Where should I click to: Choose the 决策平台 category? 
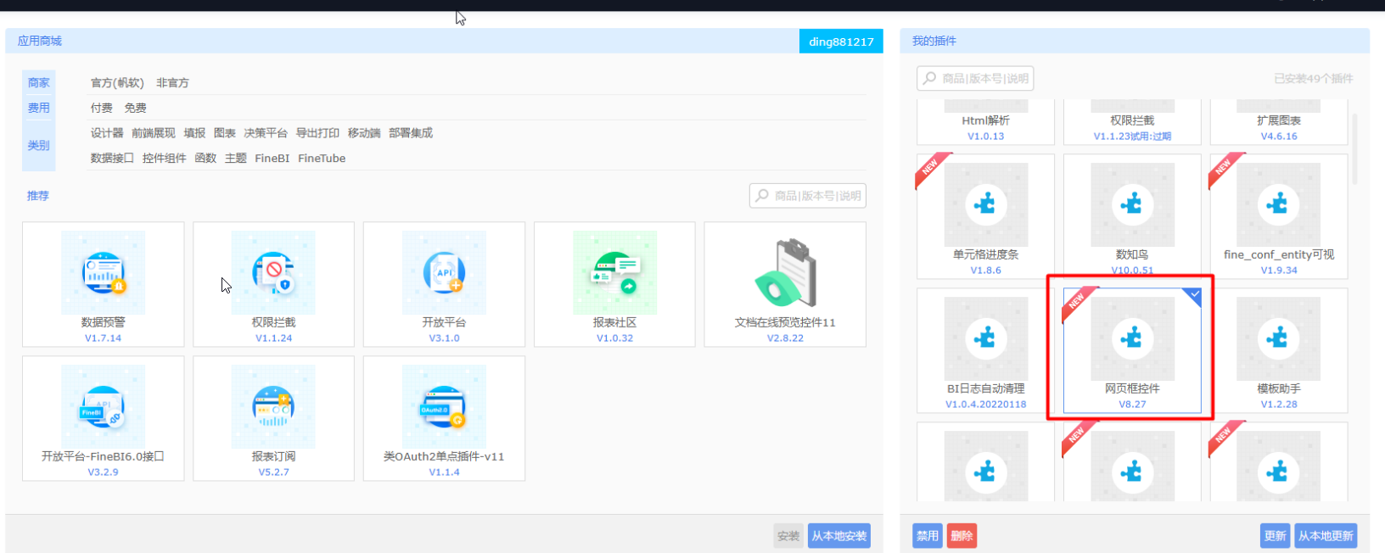[x=266, y=133]
